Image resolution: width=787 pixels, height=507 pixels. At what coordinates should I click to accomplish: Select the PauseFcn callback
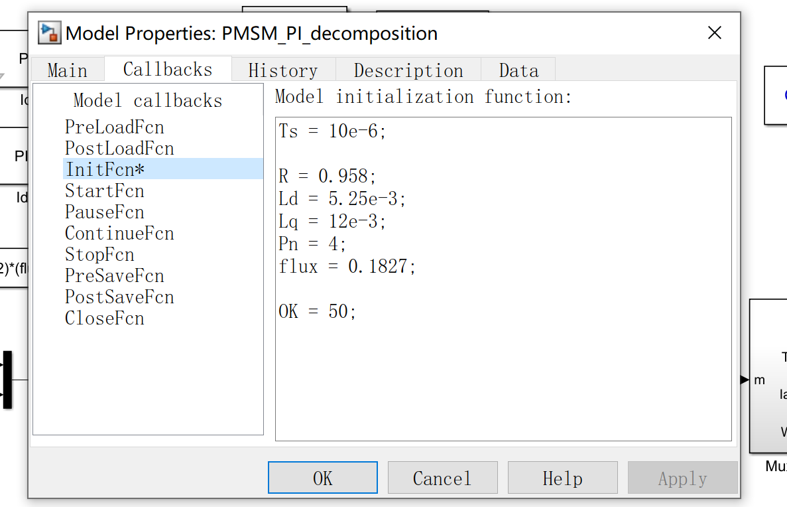104,212
